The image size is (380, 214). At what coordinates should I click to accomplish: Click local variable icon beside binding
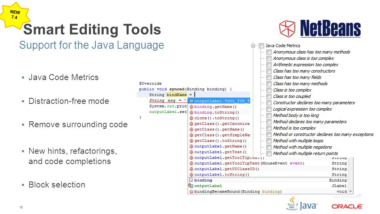coord(191,180)
